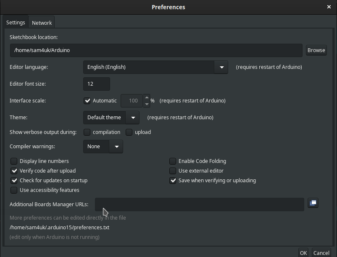Switch to the Network tab
Image resolution: width=337 pixels, height=257 pixels.
(x=42, y=23)
